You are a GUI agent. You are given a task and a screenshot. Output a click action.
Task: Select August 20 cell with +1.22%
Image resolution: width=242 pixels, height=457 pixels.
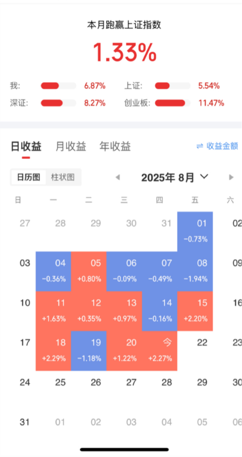[x=124, y=351]
